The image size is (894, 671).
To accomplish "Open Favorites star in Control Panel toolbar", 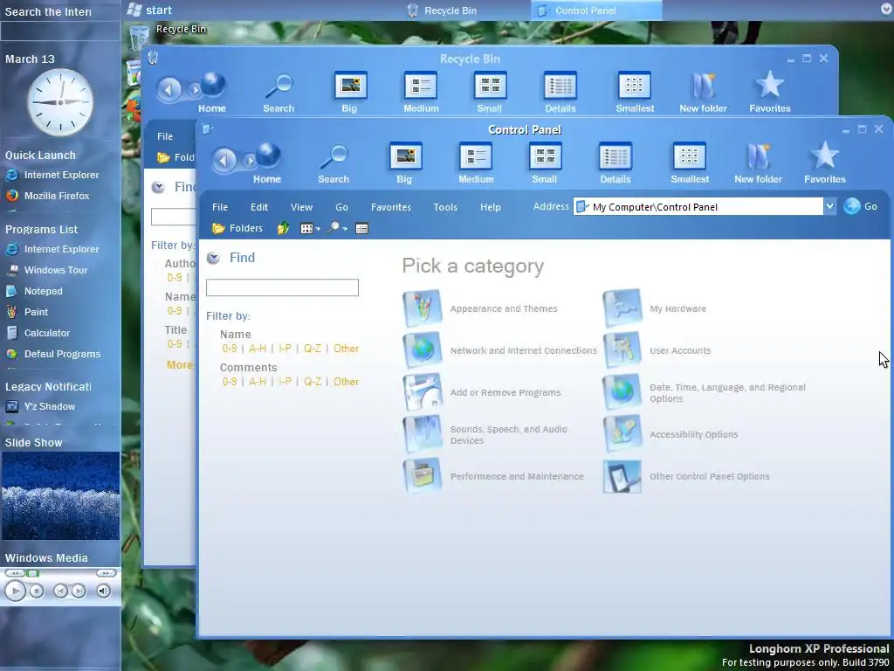I will point(825,163).
